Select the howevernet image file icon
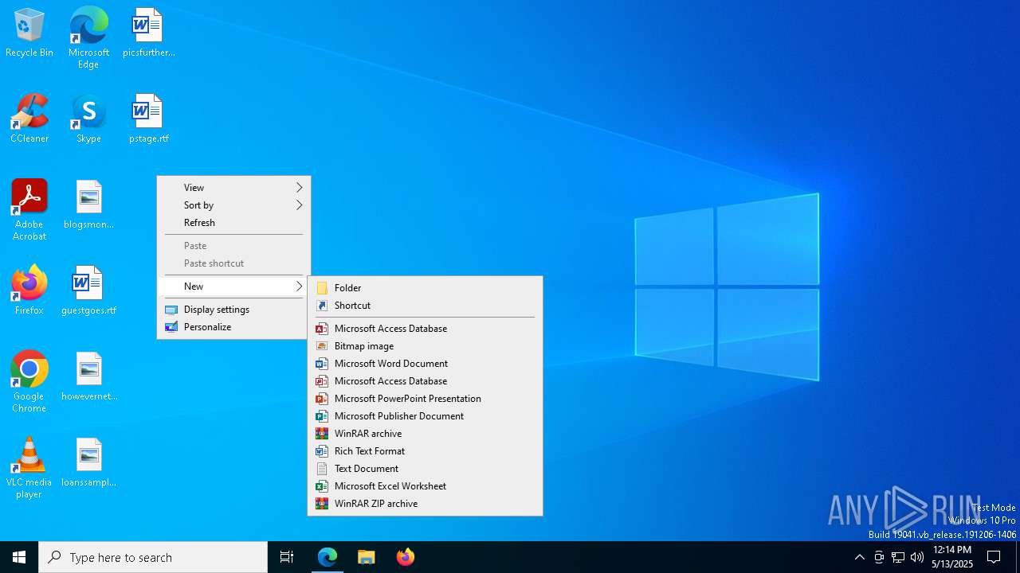The image size is (1020, 573). (x=88, y=377)
